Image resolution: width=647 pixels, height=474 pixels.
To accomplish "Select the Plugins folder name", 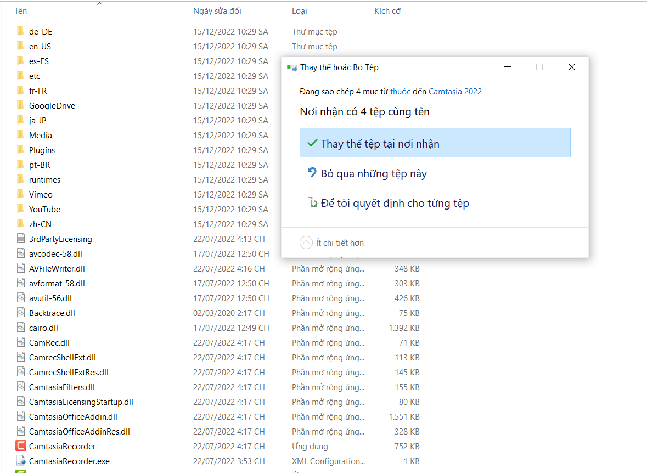I will 42,150.
